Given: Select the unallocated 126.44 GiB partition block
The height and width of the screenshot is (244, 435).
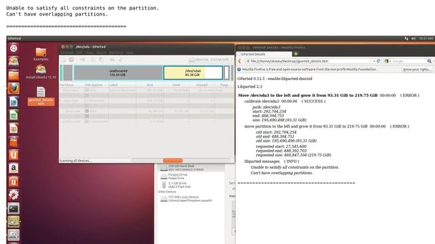Looking at the screenshot, I should coord(118,73).
